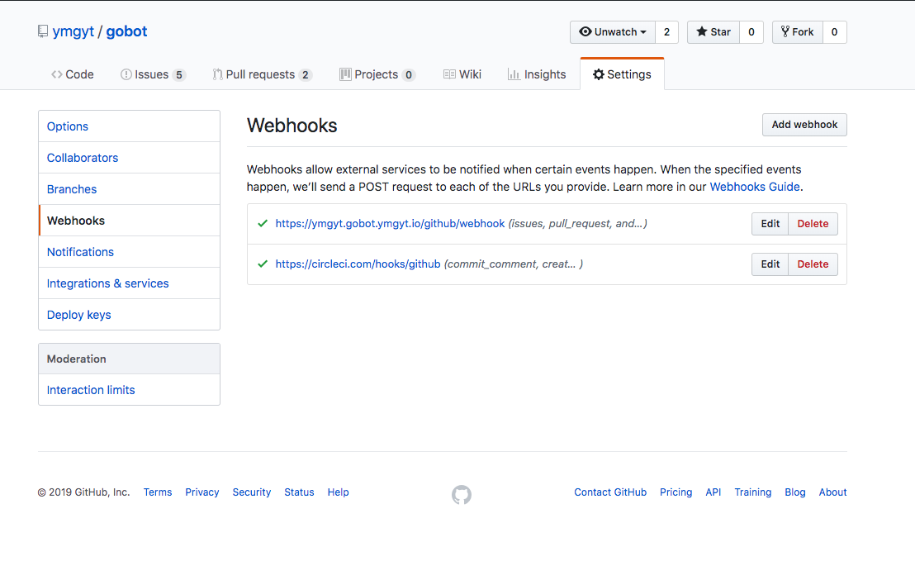Switch to the Code tab
Screen dimensions: 915x561
pyautogui.click(x=73, y=74)
